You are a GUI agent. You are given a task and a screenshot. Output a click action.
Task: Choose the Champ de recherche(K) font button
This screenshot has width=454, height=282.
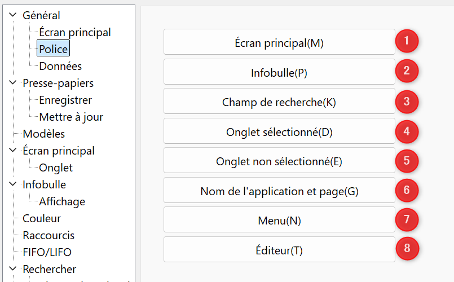tap(279, 101)
